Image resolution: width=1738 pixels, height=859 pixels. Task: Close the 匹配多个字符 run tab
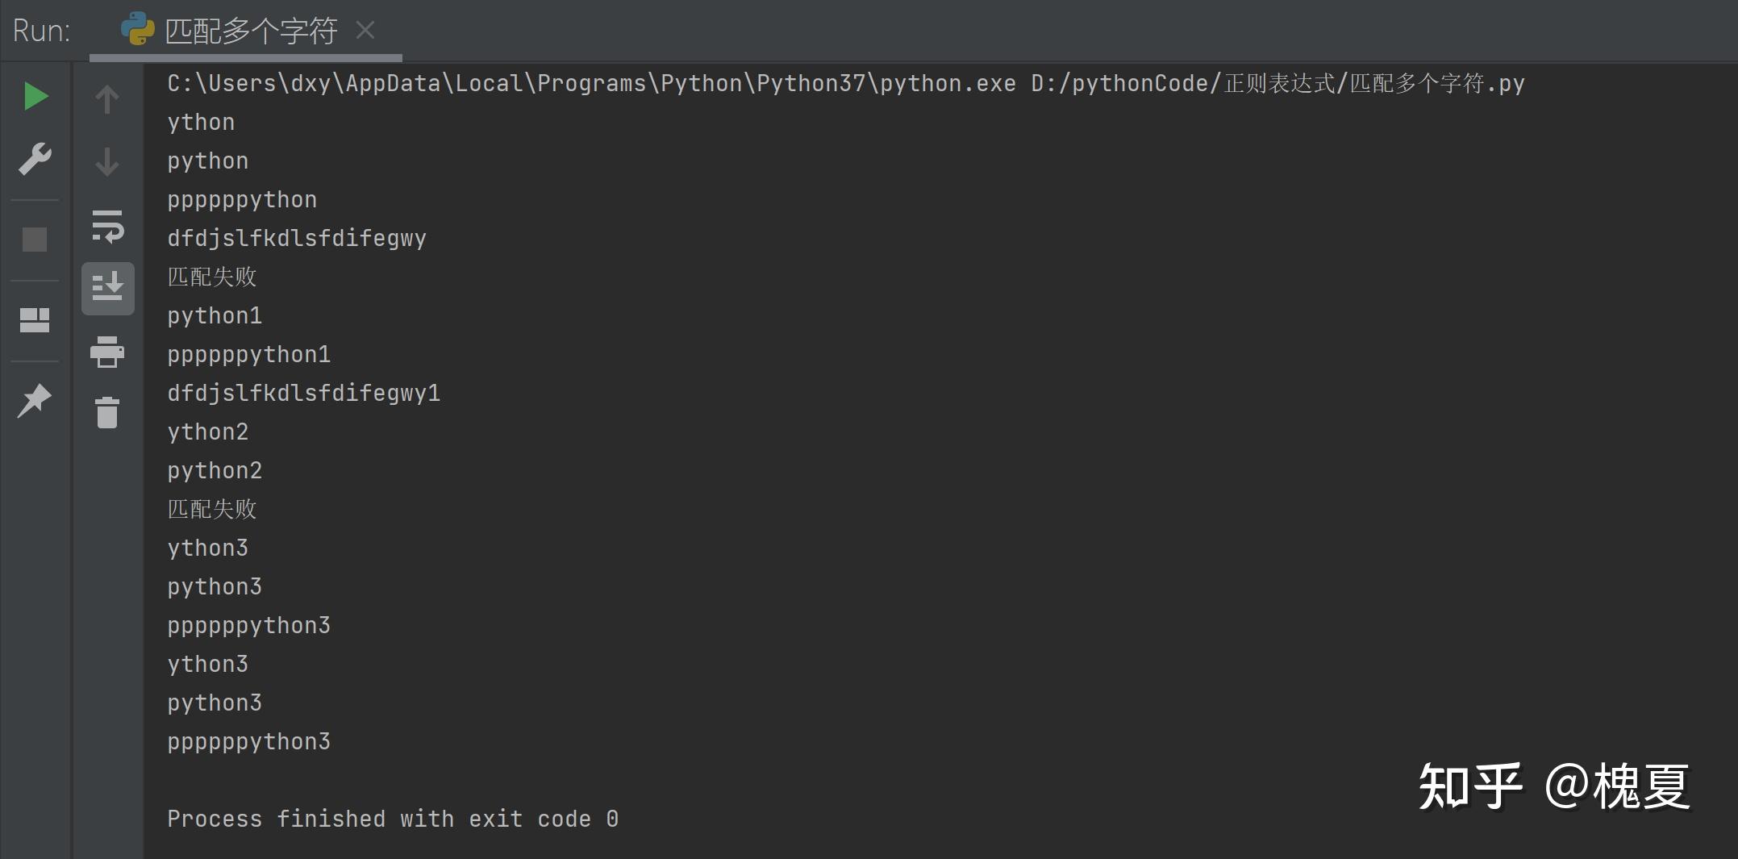click(365, 31)
